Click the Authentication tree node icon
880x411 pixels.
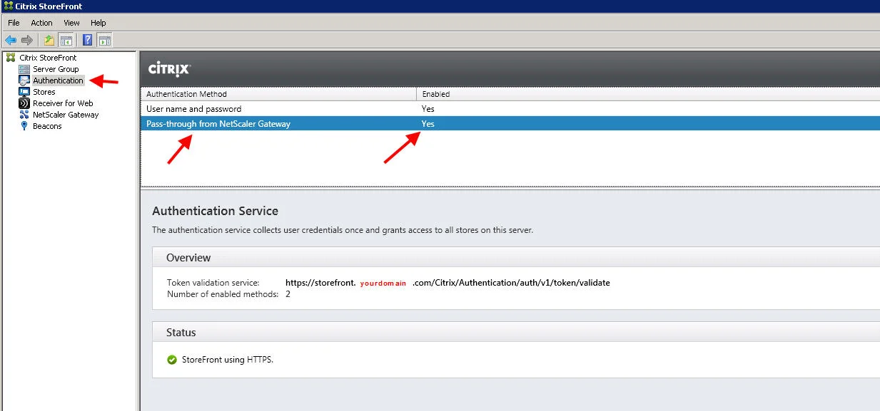pos(24,80)
